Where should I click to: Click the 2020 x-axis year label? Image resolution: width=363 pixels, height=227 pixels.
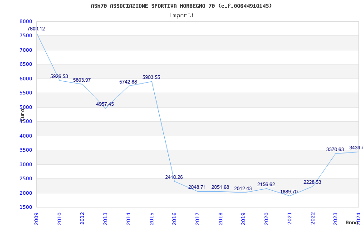click(266, 219)
